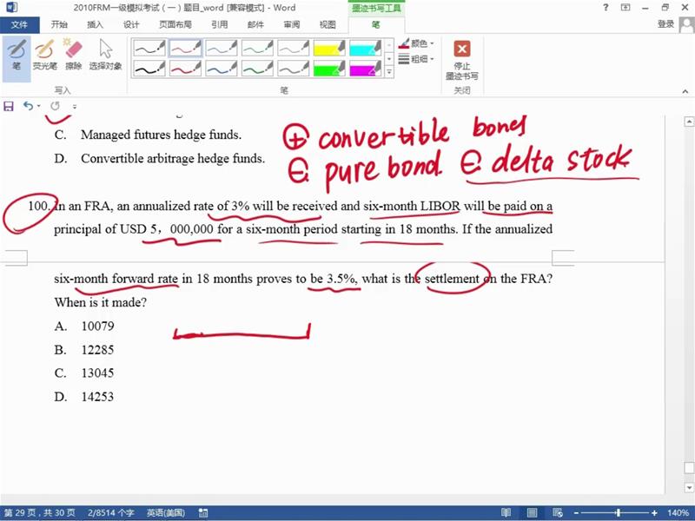This screenshot has height=521, width=695.
Task: Open the pen Thickness dropdown
Action: click(416, 58)
